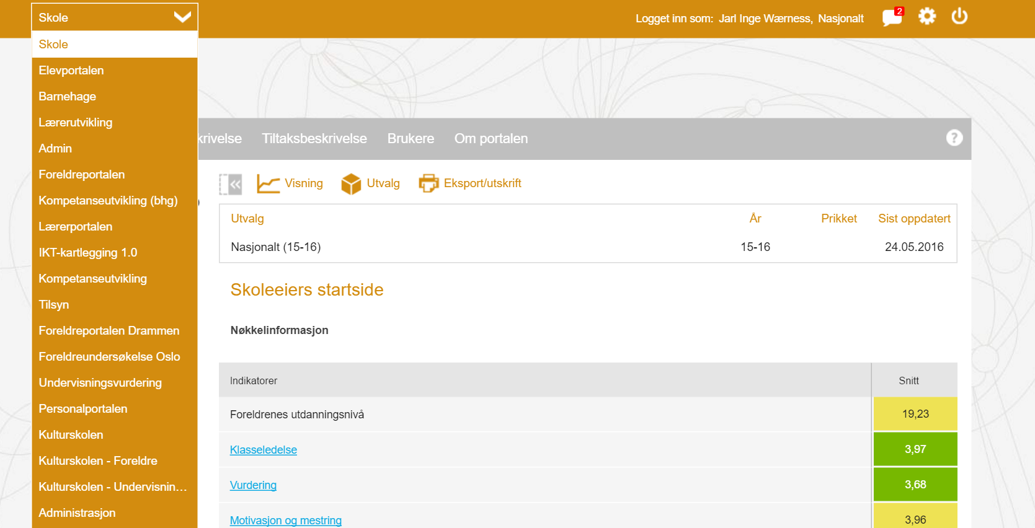Screen dimensions: 1035x528
Task: Open Foreldreportalen menu entry
Action: coord(115,174)
